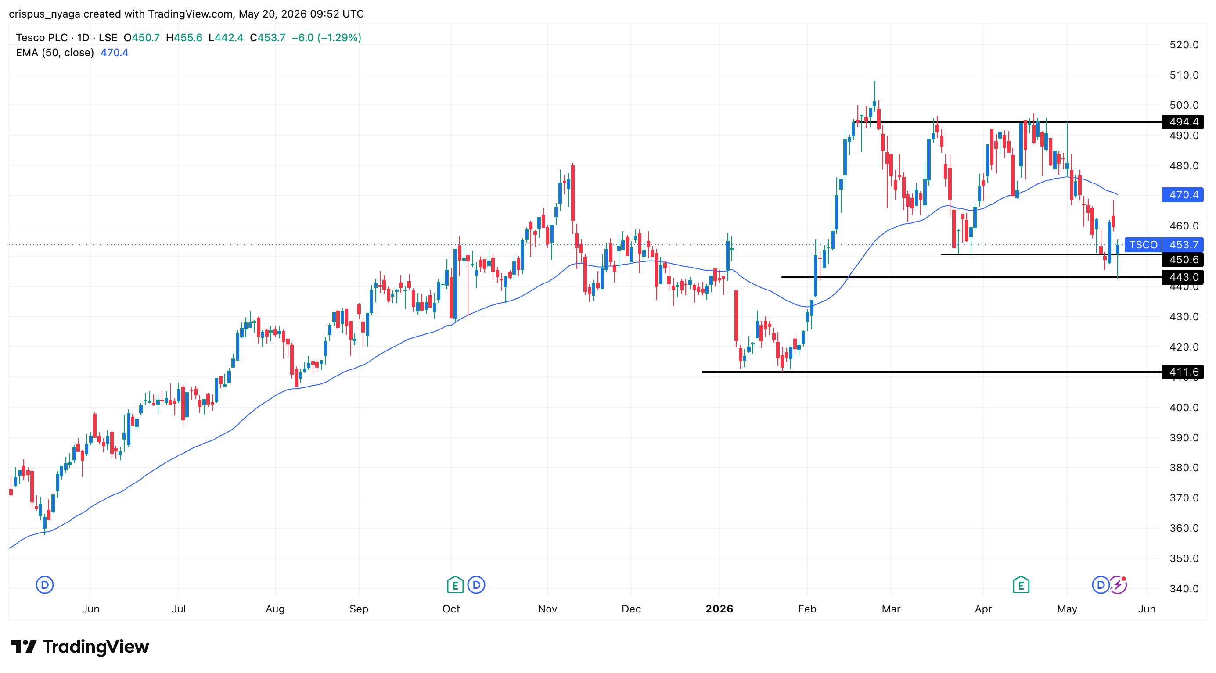Click the earnings E marker near October
Screen dimensions: 1216x673
pos(455,585)
